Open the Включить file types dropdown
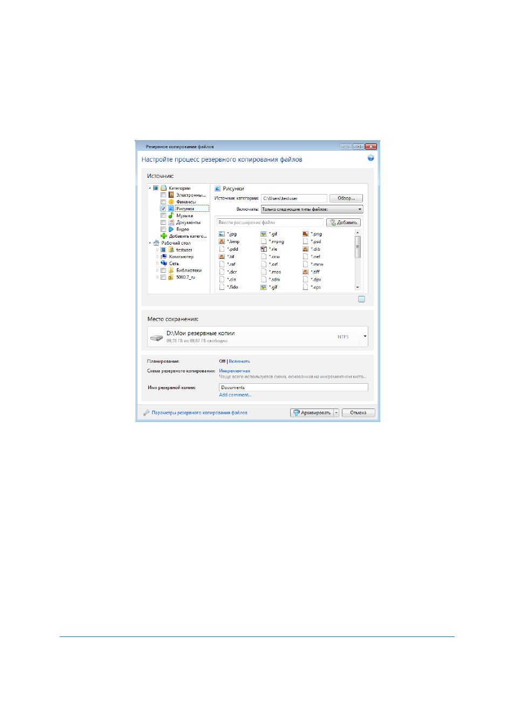 [x=312, y=209]
